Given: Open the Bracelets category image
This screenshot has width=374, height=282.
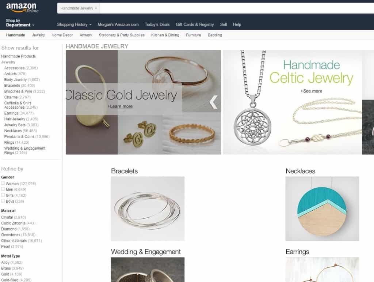Looking at the screenshot, I should pos(148,208).
